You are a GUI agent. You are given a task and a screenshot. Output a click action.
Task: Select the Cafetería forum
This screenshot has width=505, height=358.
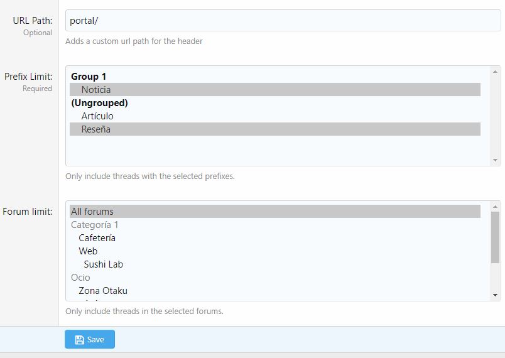pos(97,238)
